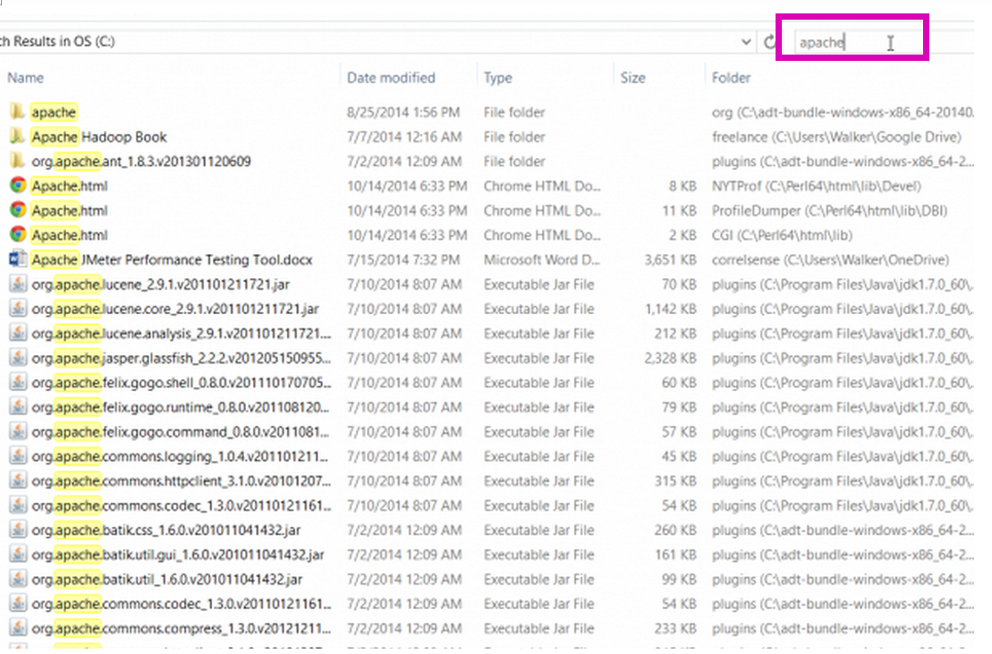Select 'org.apache.felix.gogo.runtime_0.8.0' file name
The width and height of the screenshot is (992, 654).
[181, 407]
